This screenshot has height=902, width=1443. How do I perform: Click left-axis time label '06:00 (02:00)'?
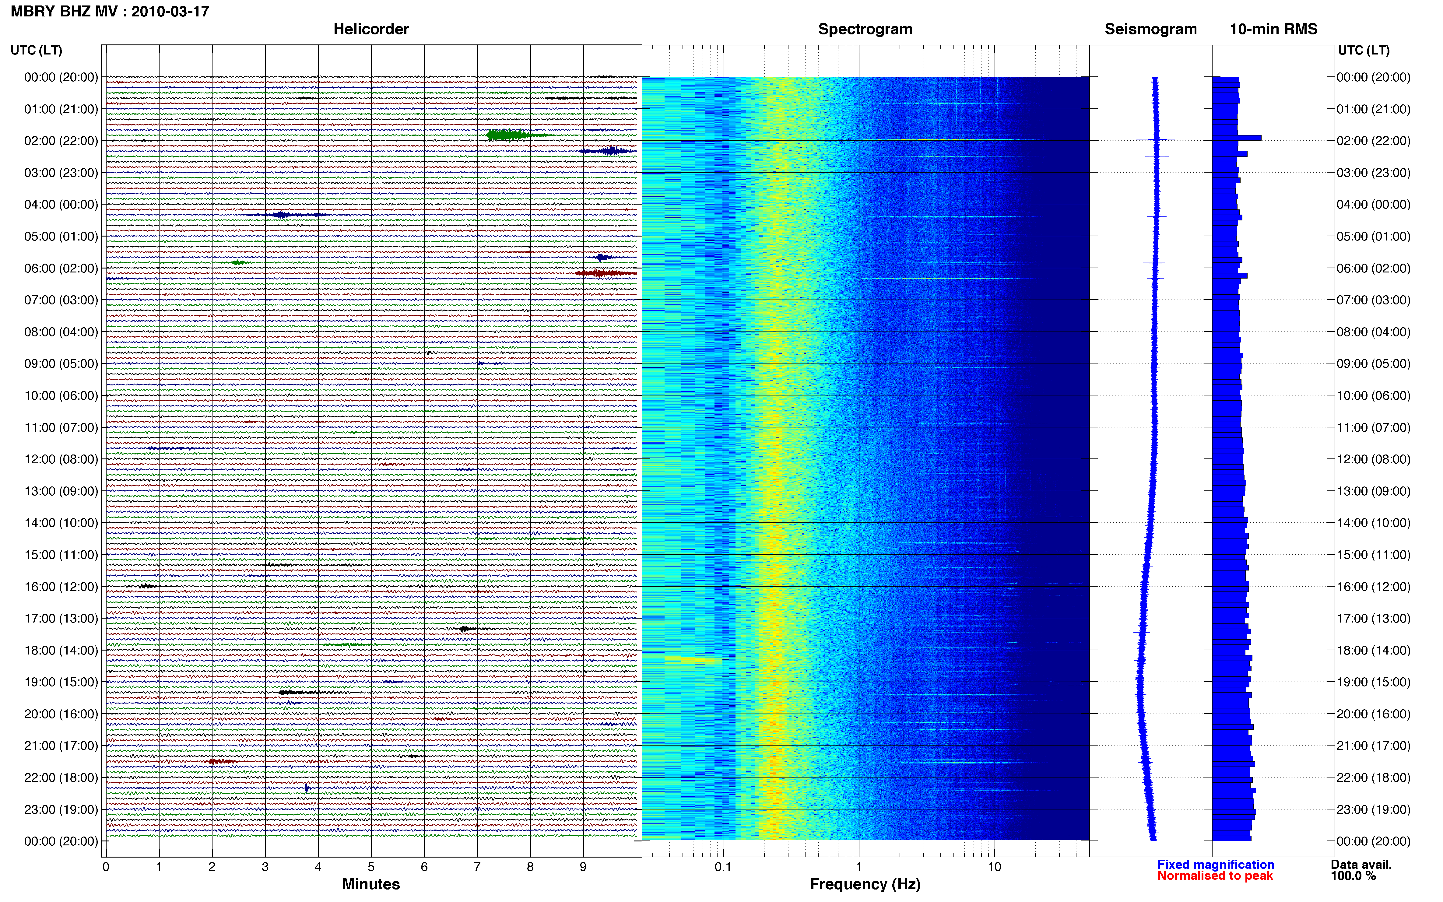(x=61, y=268)
